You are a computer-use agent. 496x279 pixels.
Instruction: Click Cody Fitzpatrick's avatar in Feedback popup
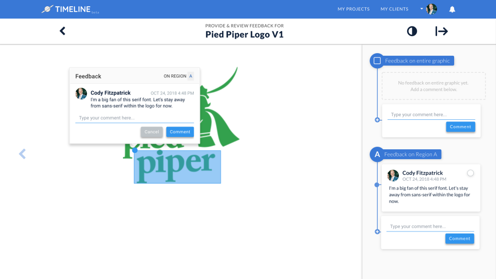(x=81, y=94)
